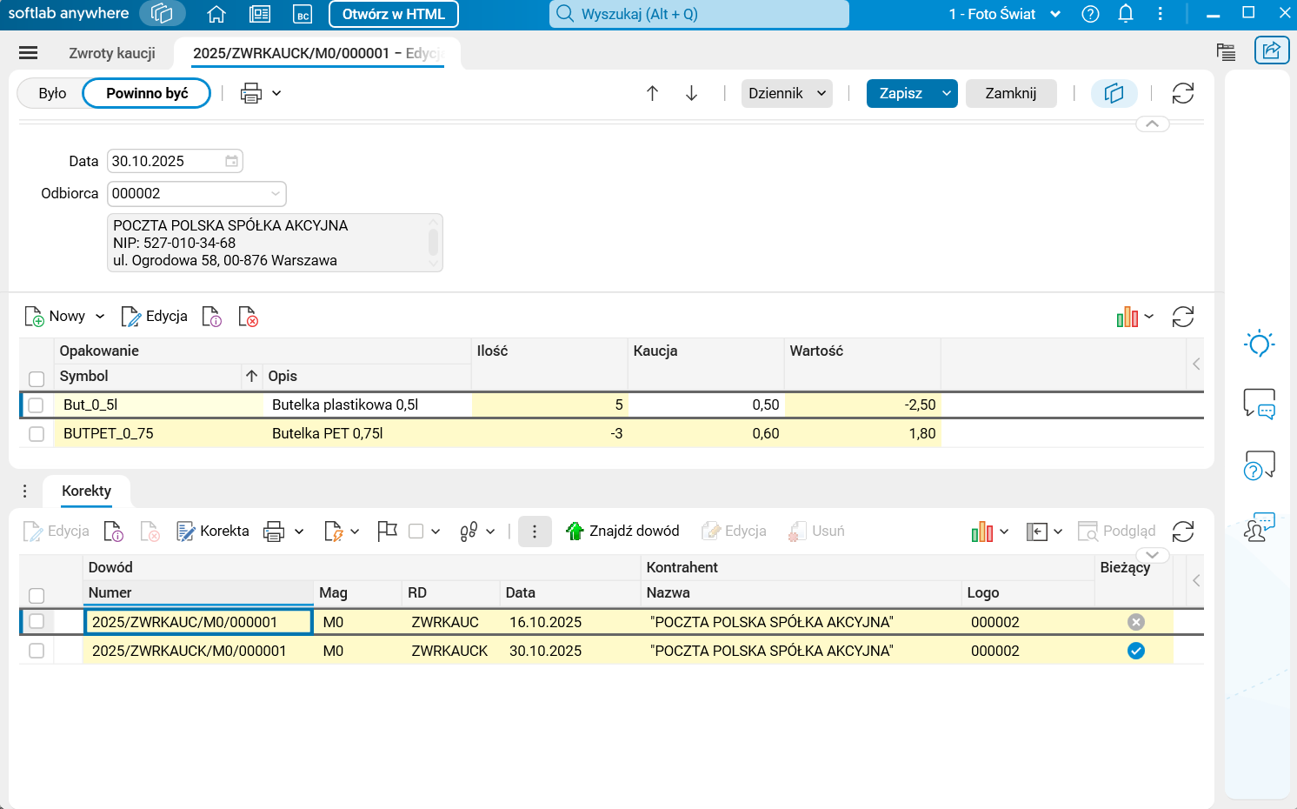The height and width of the screenshot is (809, 1297).
Task: Tick the checkbox for But_0_5l row
Action: coord(37,405)
